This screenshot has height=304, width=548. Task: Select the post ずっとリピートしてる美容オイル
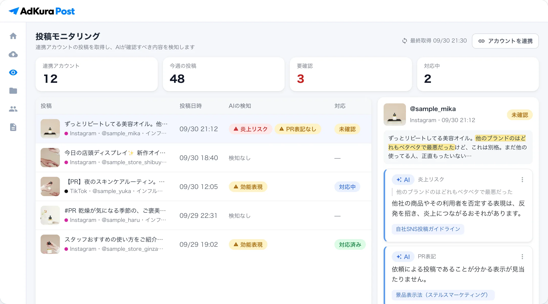coord(203,129)
